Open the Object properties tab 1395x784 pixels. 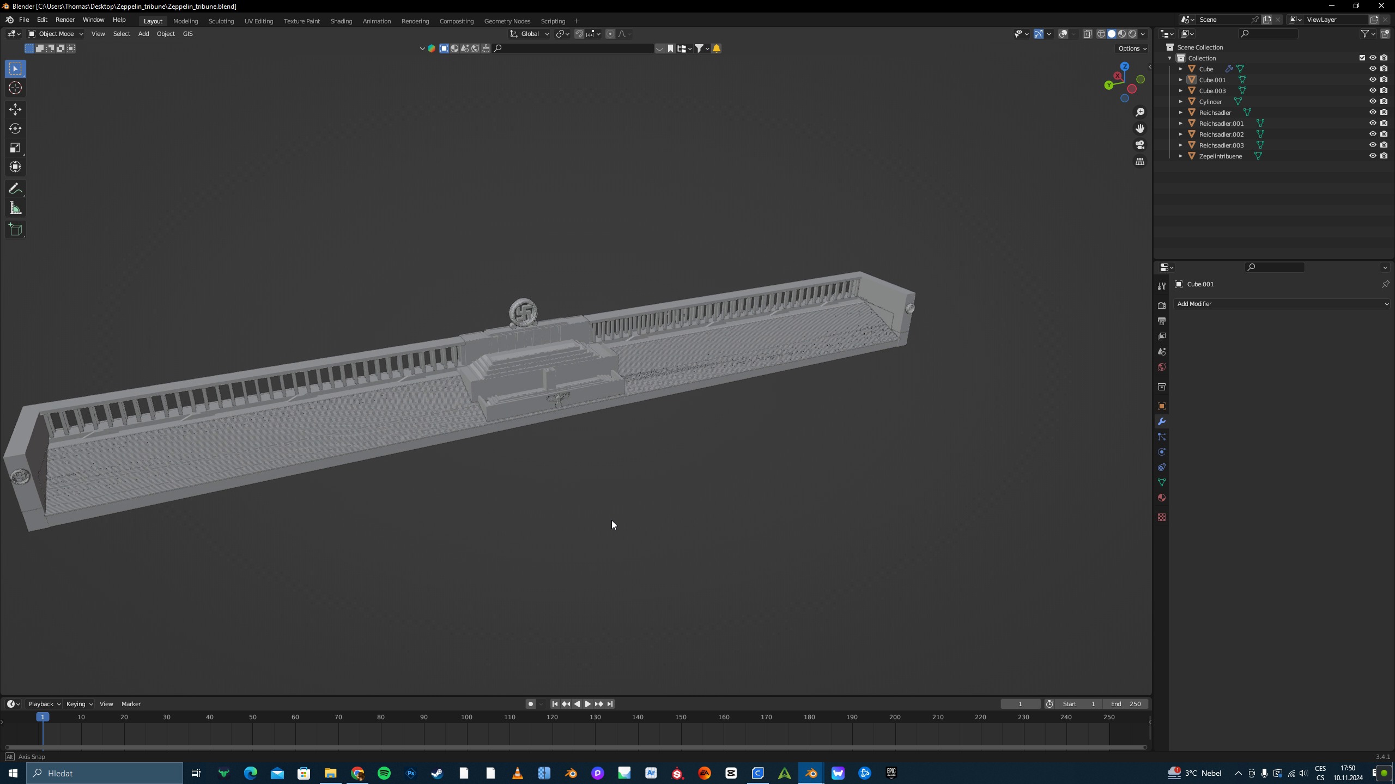click(x=1162, y=406)
